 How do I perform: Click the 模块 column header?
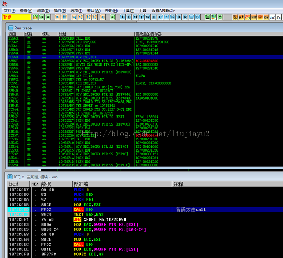pyautogui.click(x=50, y=34)
